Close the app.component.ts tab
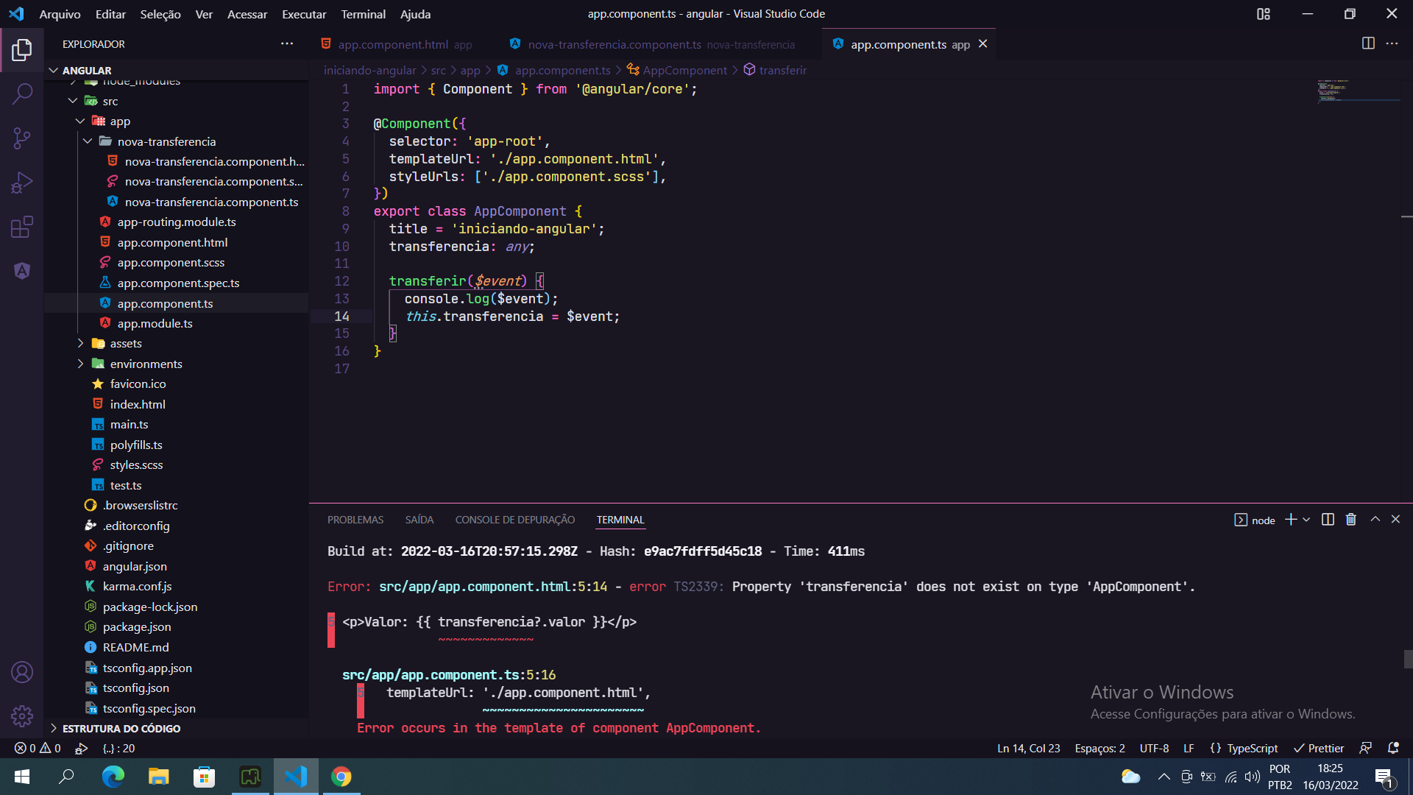 coord(982,44)
